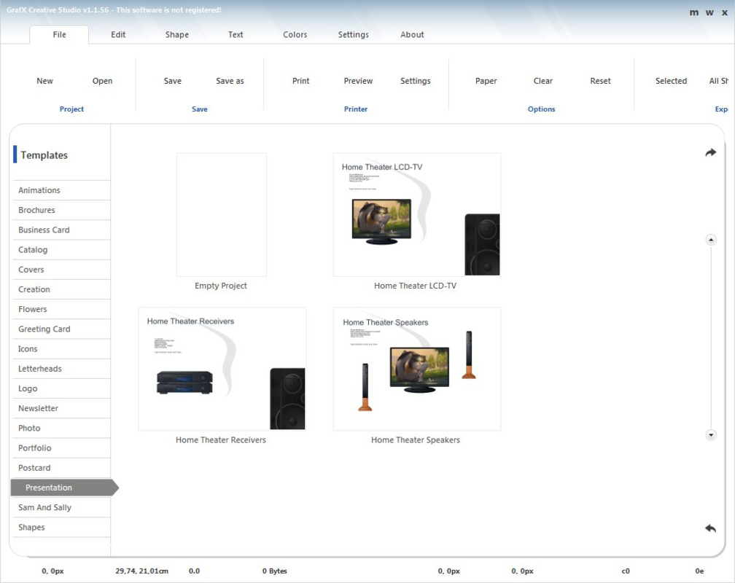Screen dimensions: 735x583
Task: Select the Home Theater LCD-TV template
Action: tap(417, 215)
